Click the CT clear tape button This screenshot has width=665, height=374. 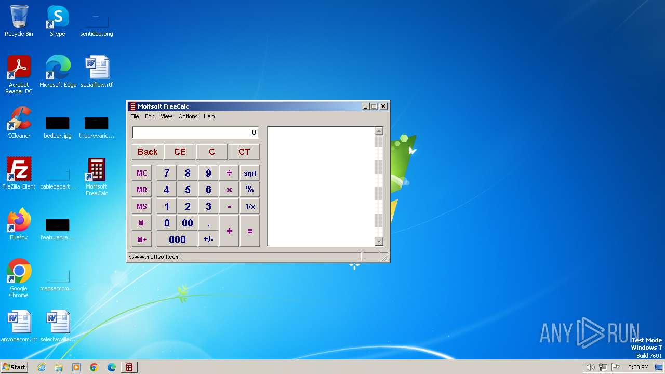pos(244,152)
